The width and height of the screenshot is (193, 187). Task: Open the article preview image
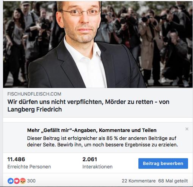(98, 44)
